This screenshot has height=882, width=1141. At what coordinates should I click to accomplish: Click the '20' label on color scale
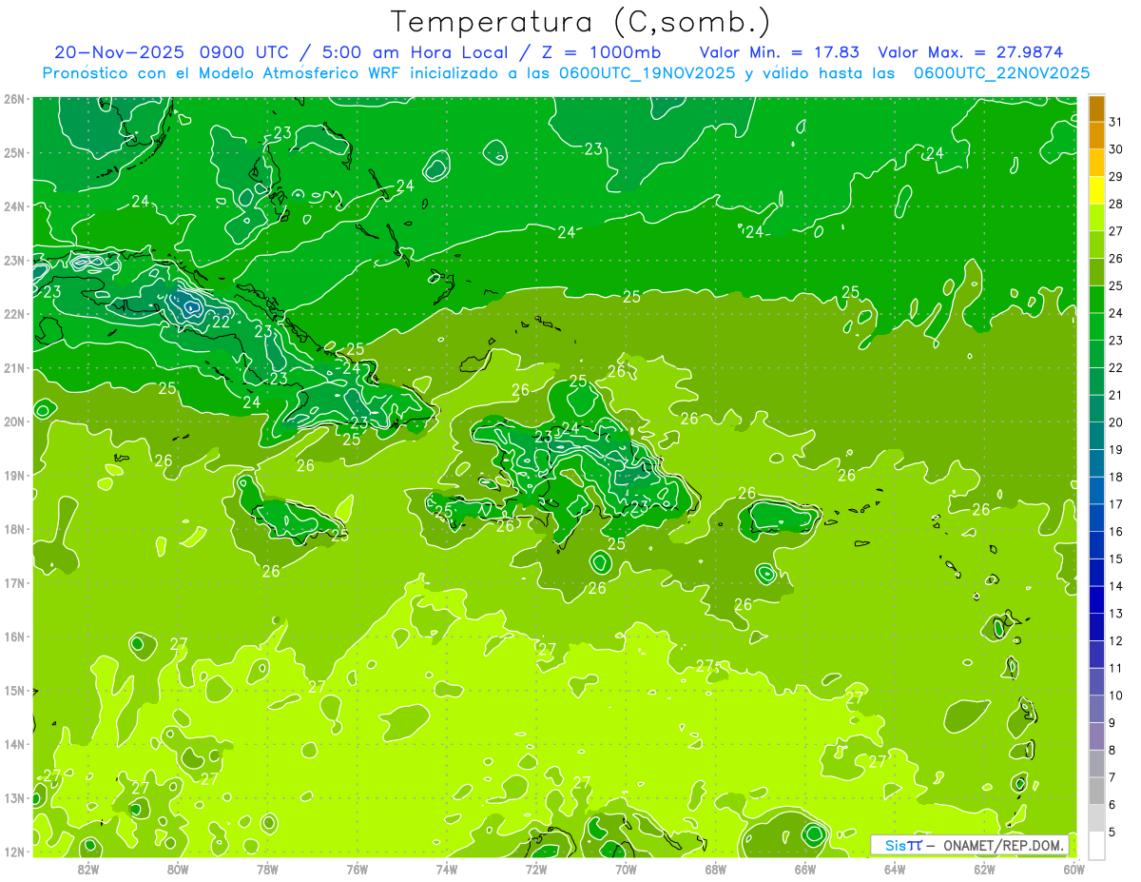pos(1115,422)
